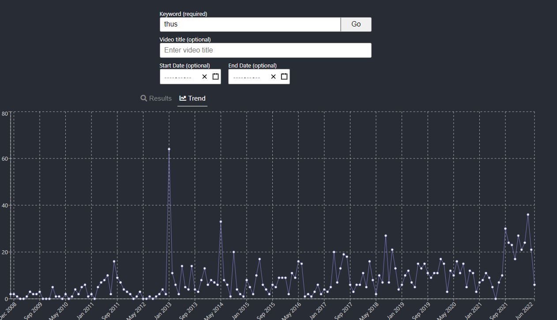
Task: Click the "May 2020" x-axis label
Action: click(x=447, y=311)
